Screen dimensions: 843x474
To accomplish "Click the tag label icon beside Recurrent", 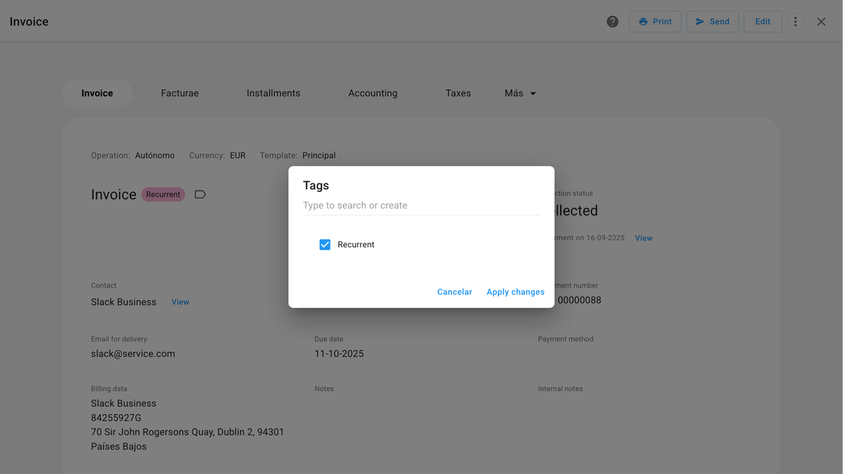I will pyautogui.click(x=200, y=195).
